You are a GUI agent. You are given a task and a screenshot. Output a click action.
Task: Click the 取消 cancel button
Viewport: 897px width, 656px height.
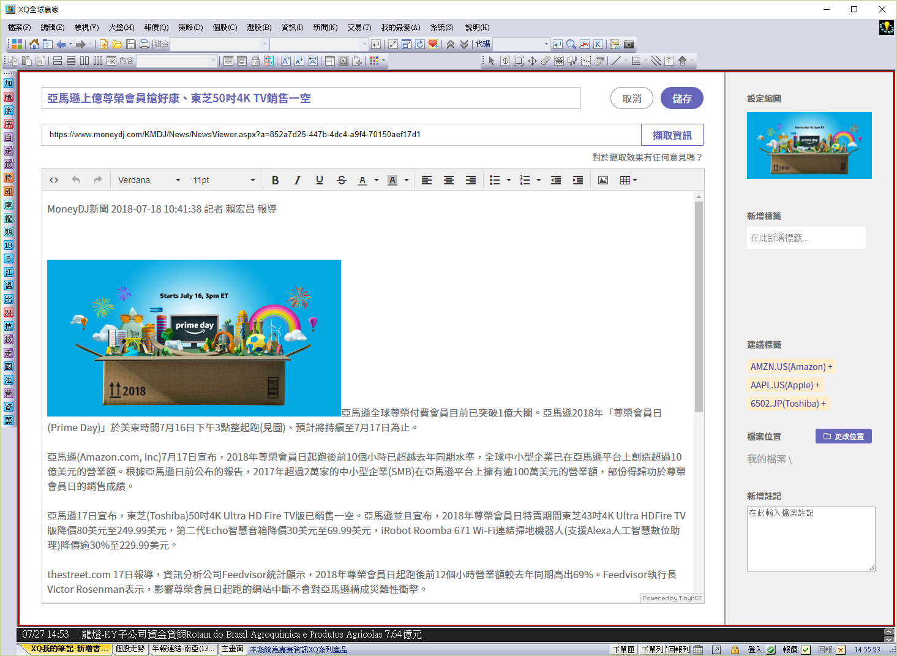[632, 98]
